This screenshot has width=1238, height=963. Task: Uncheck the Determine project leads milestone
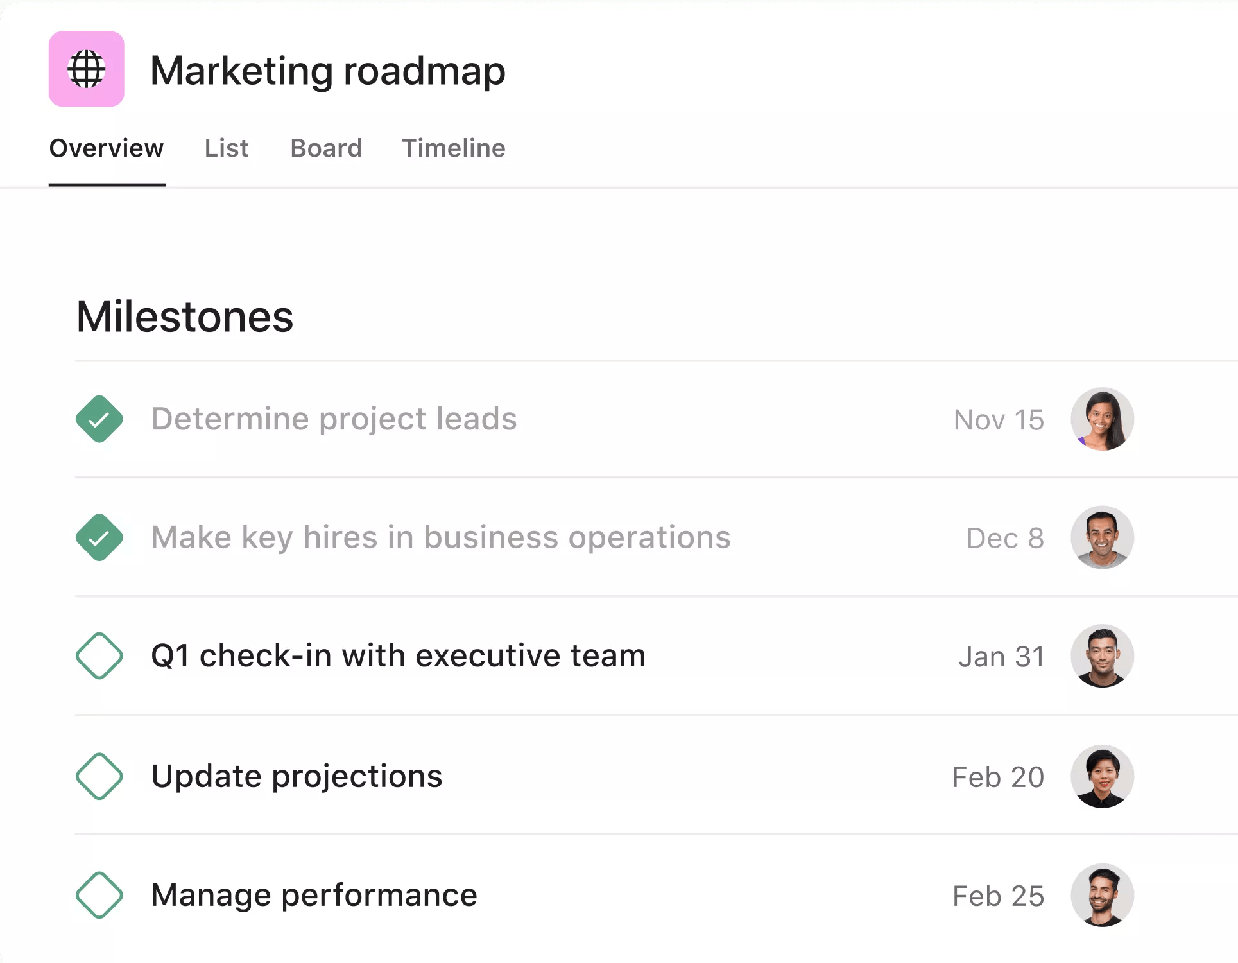tap(99, 419)
